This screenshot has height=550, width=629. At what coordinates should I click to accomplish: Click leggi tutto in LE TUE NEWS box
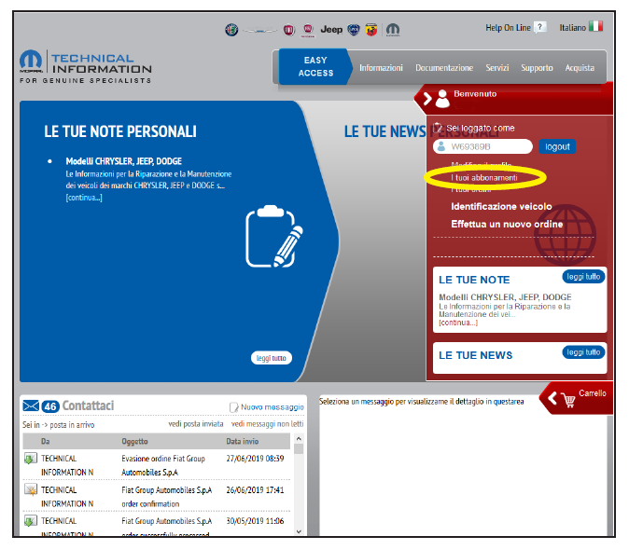(583, 352)
